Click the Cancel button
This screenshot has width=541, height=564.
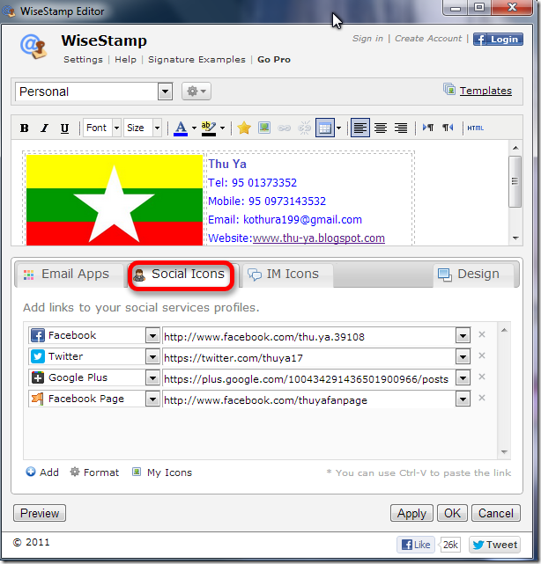(x=495, y=513)
